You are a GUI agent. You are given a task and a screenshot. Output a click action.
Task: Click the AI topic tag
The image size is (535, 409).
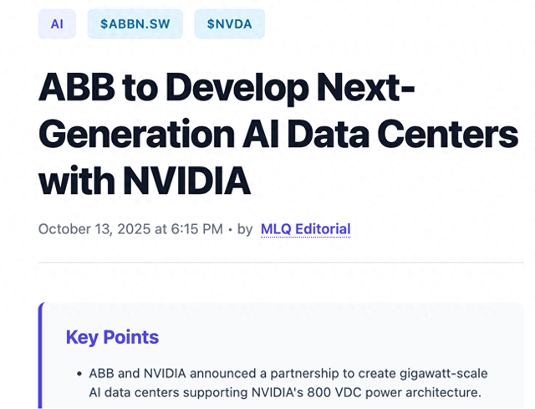57,24
